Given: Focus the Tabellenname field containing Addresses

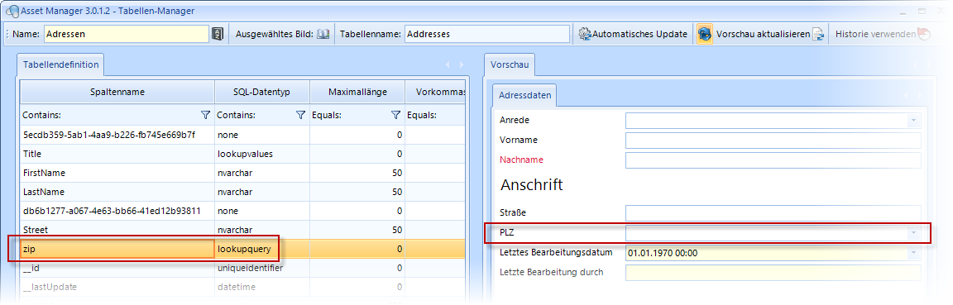Looking at the screenshot, I should [x=487, y=34].
